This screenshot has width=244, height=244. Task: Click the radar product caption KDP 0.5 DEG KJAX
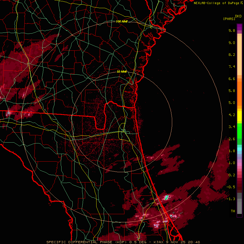[x=123, y=242]
